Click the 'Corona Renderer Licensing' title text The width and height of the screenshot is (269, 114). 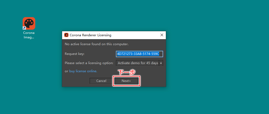90,35
